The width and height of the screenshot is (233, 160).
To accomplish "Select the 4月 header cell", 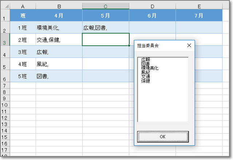I will click(59, 16).
